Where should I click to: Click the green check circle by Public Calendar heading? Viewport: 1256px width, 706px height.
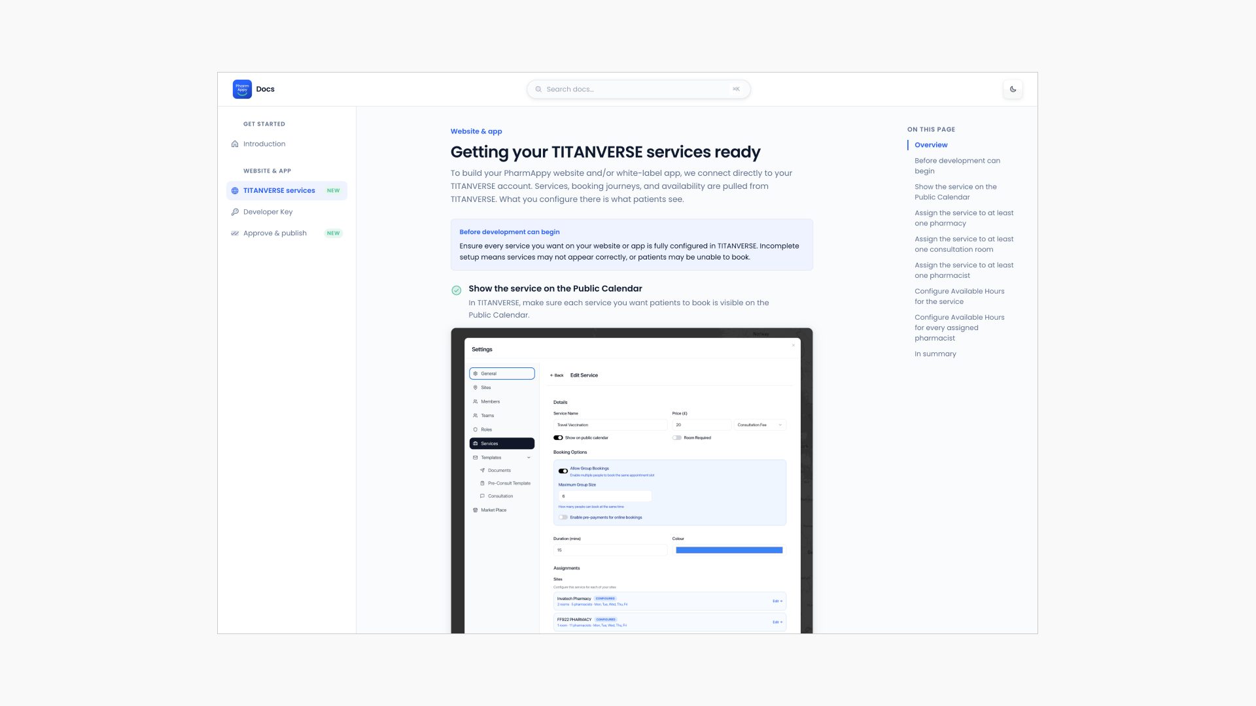click(x=457, y=290)
